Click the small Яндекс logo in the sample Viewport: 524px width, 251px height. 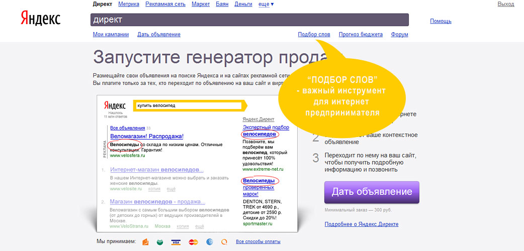[115, 105]
